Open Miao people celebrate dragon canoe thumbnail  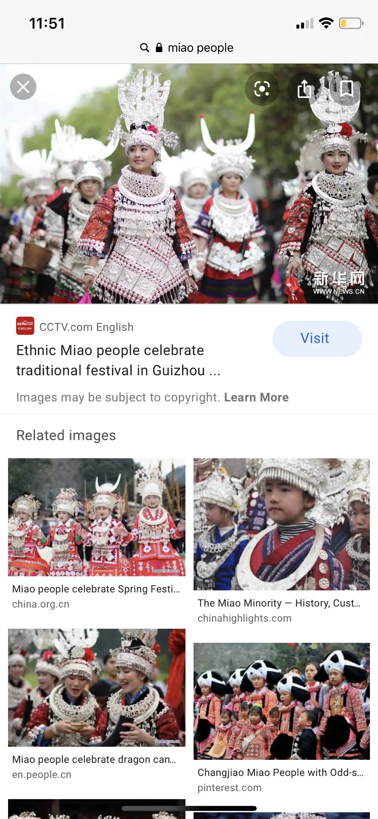click(97, 688)
